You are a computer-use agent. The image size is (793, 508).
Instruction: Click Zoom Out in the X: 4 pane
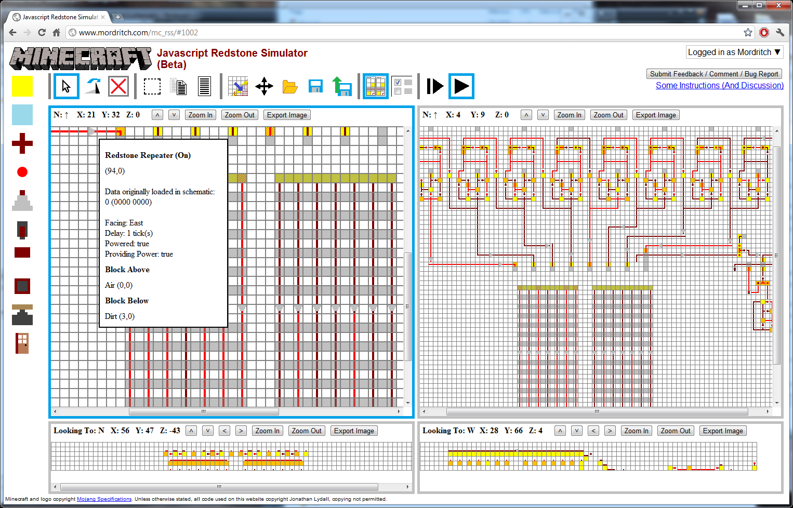coord(609,115)
